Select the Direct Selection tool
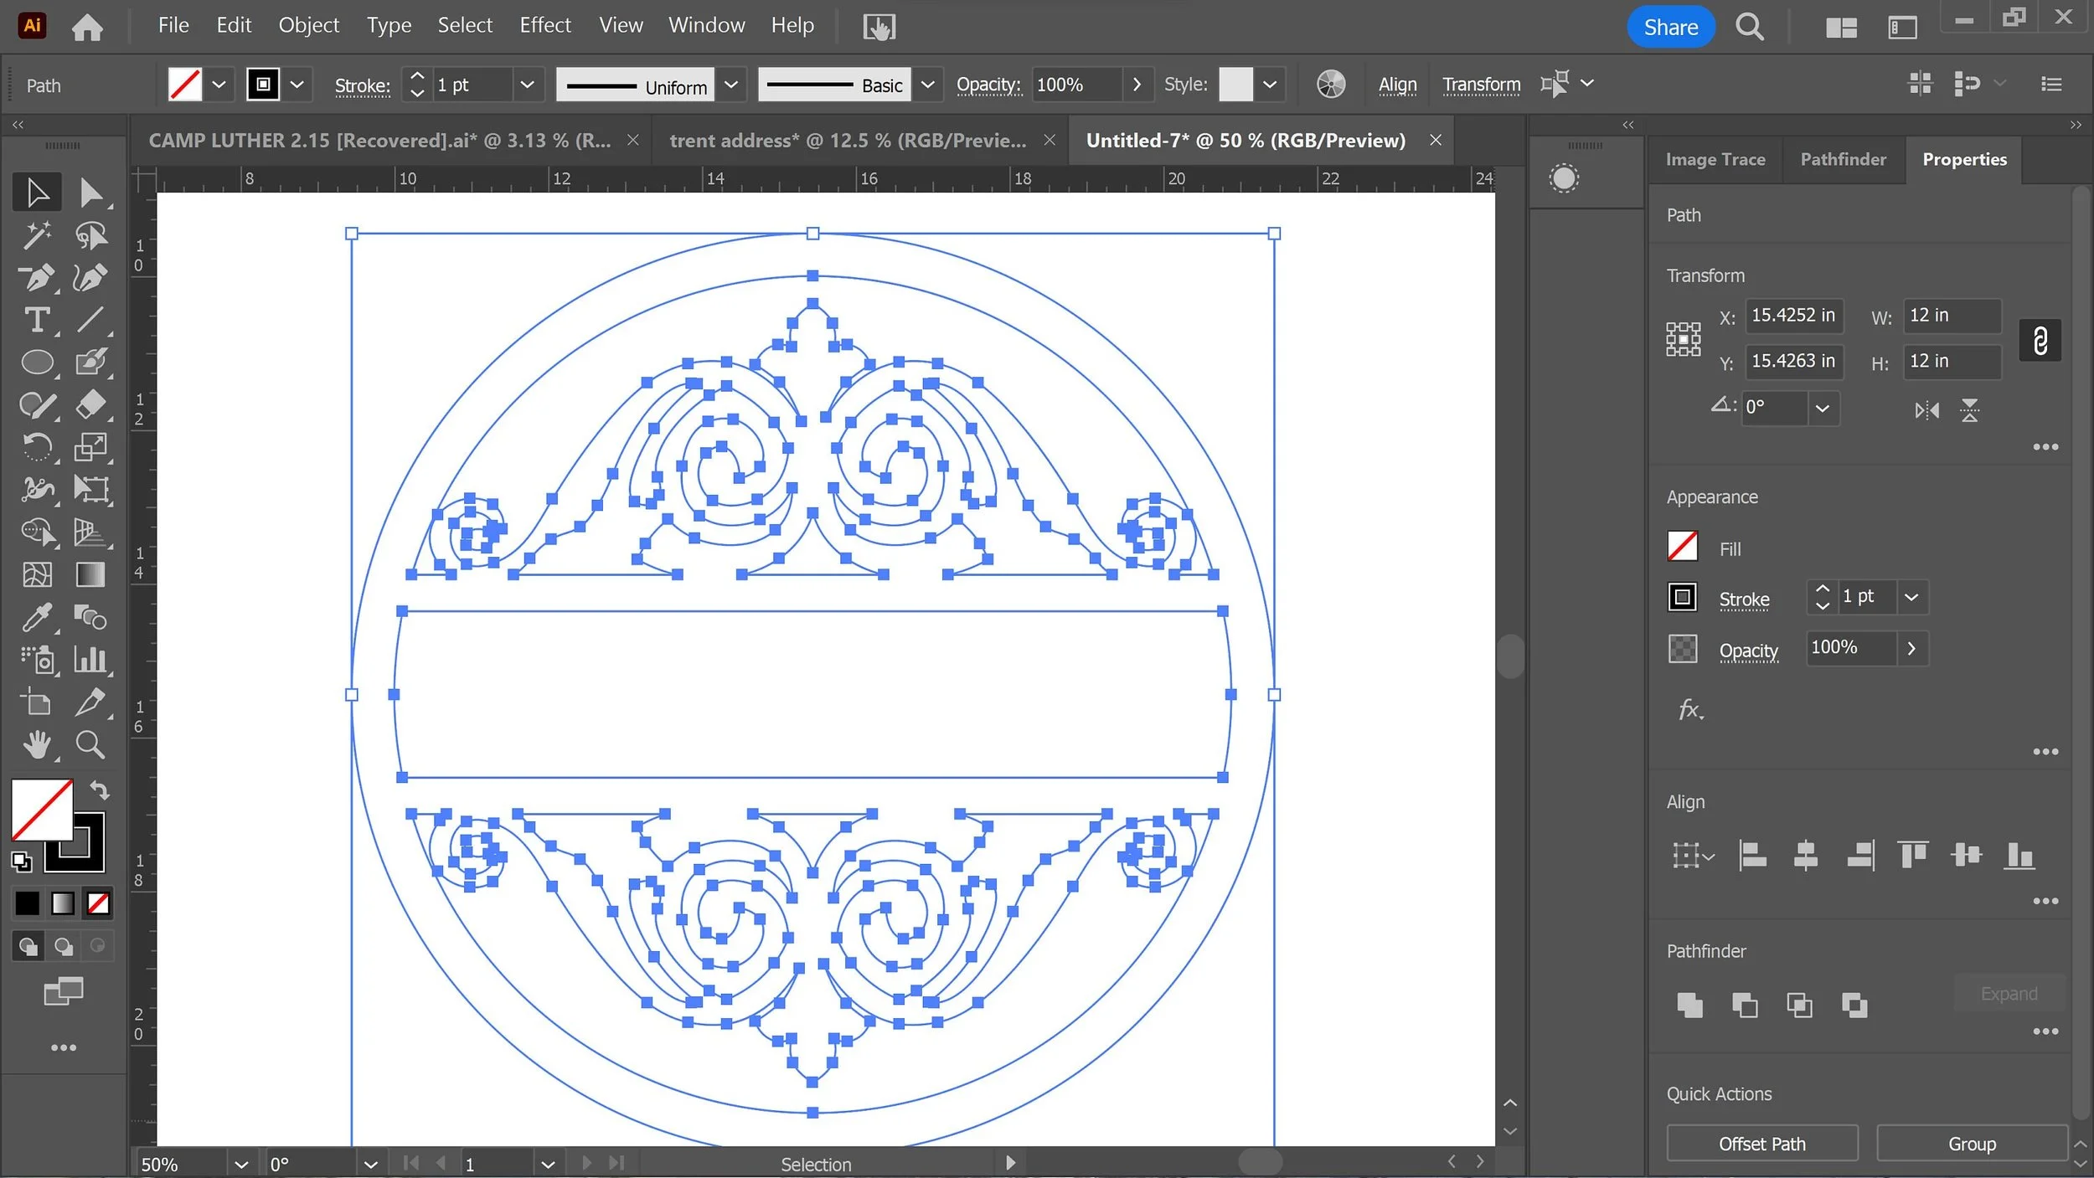This screenshot has height=1178, width=2094. 90,193
